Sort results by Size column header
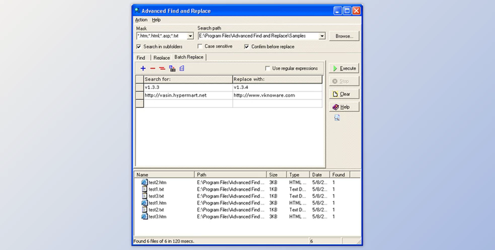The image size is (495, 250). coord(277,174)
